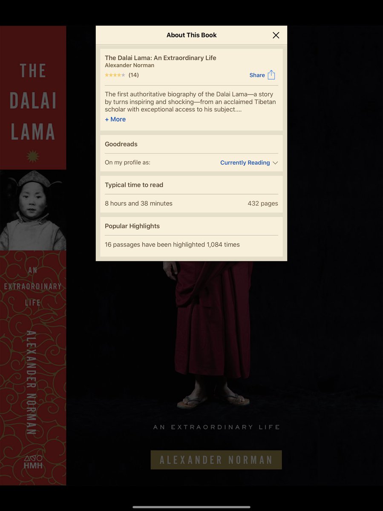This screenshot has height=511, width=383.
Task: Expand description with + More
Action: click(x=115, y=119)
